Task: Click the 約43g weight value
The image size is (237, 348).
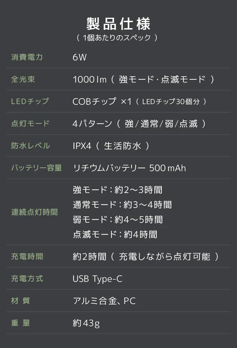Action: 86,323
